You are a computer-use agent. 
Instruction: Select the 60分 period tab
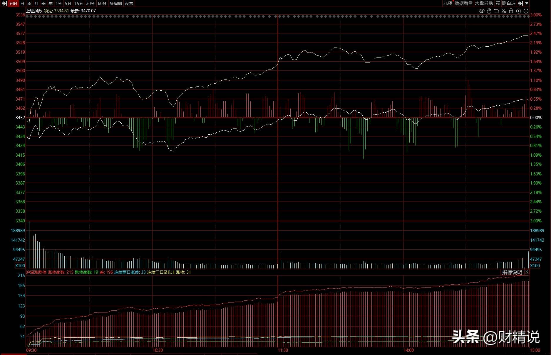(102, 4)
